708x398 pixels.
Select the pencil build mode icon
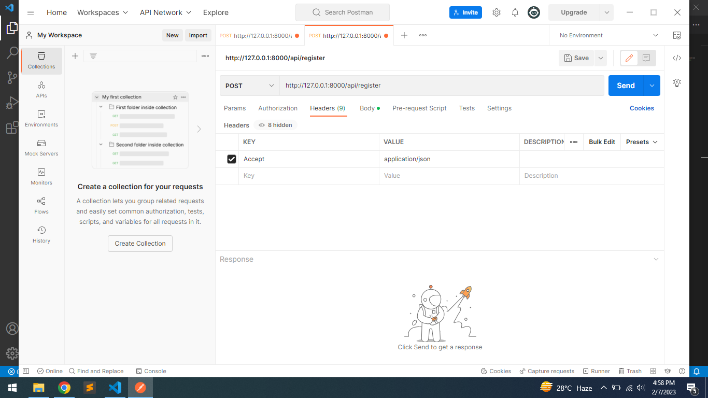click(629, 58)
